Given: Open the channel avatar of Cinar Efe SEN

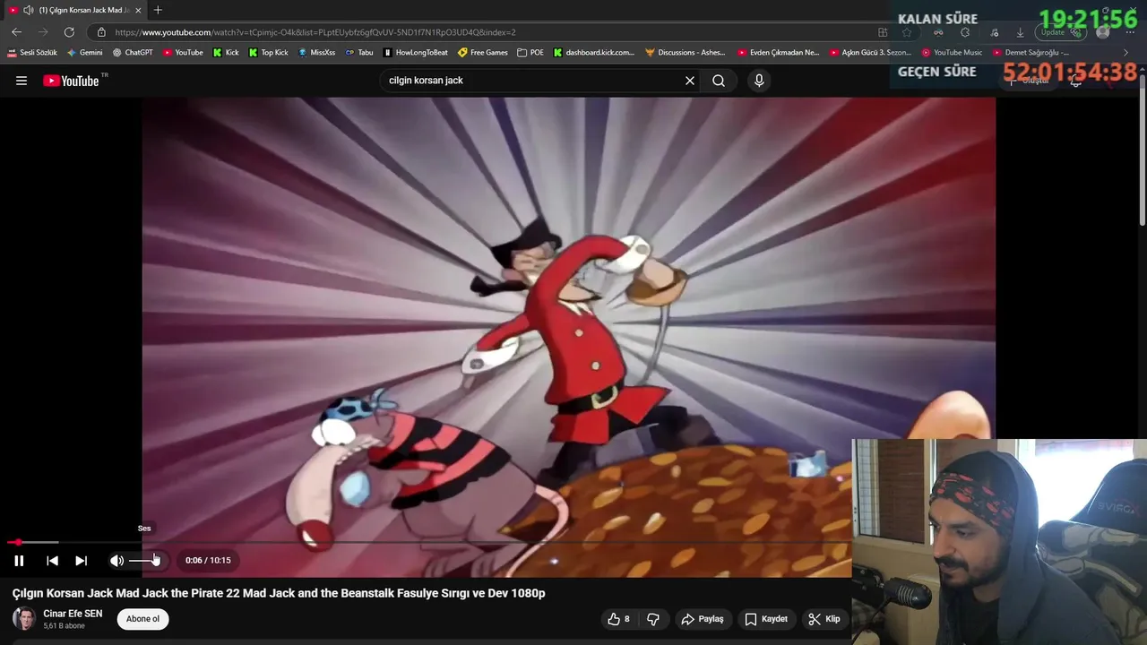Looking at the screenshot, I should 24,619.
